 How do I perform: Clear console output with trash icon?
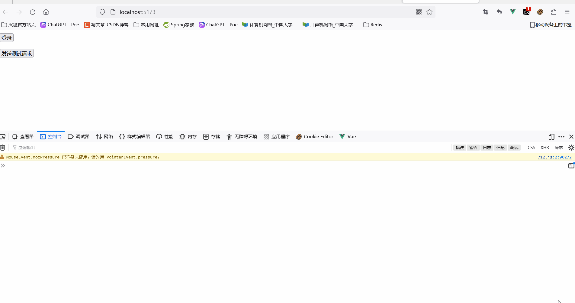tap(3, 148)
